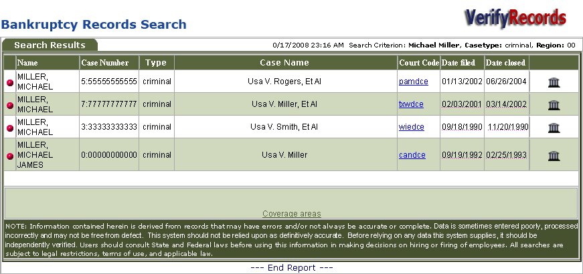Click the Case Number column header
Image resolution: width=583 pixels, height=274 pixels.
click(x=104, y=63)
